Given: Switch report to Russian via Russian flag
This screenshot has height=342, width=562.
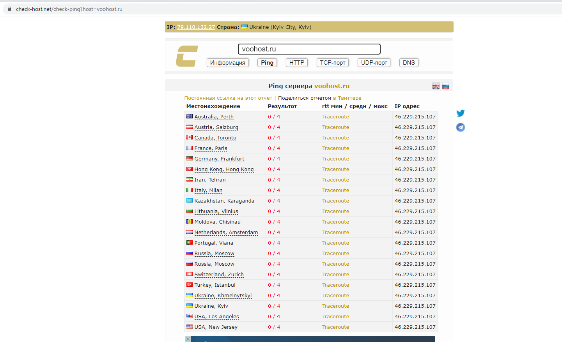Looking at the screenshot, I should (446, 86).
